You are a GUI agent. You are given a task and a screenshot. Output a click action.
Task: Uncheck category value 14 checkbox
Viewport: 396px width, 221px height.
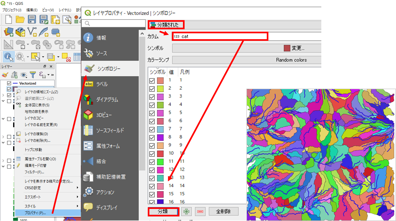pyautogui.click(x=152, y=186)
